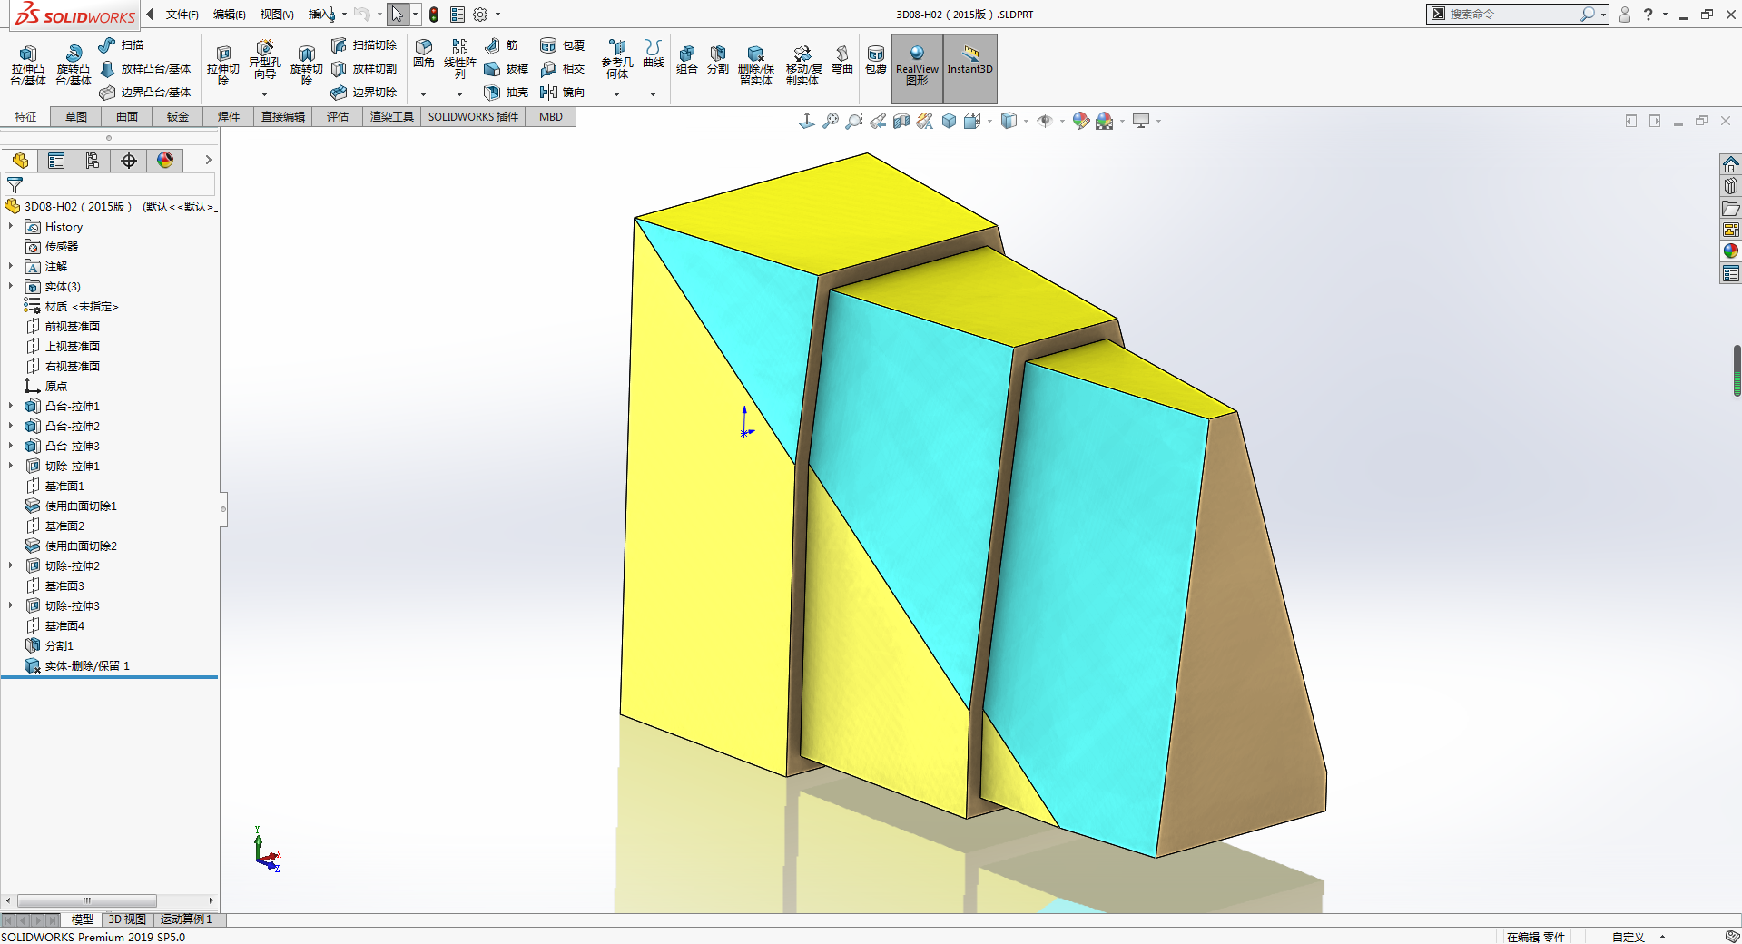Open the 文件(F) menu
The image size is (1742, 944).
point(182,15)
